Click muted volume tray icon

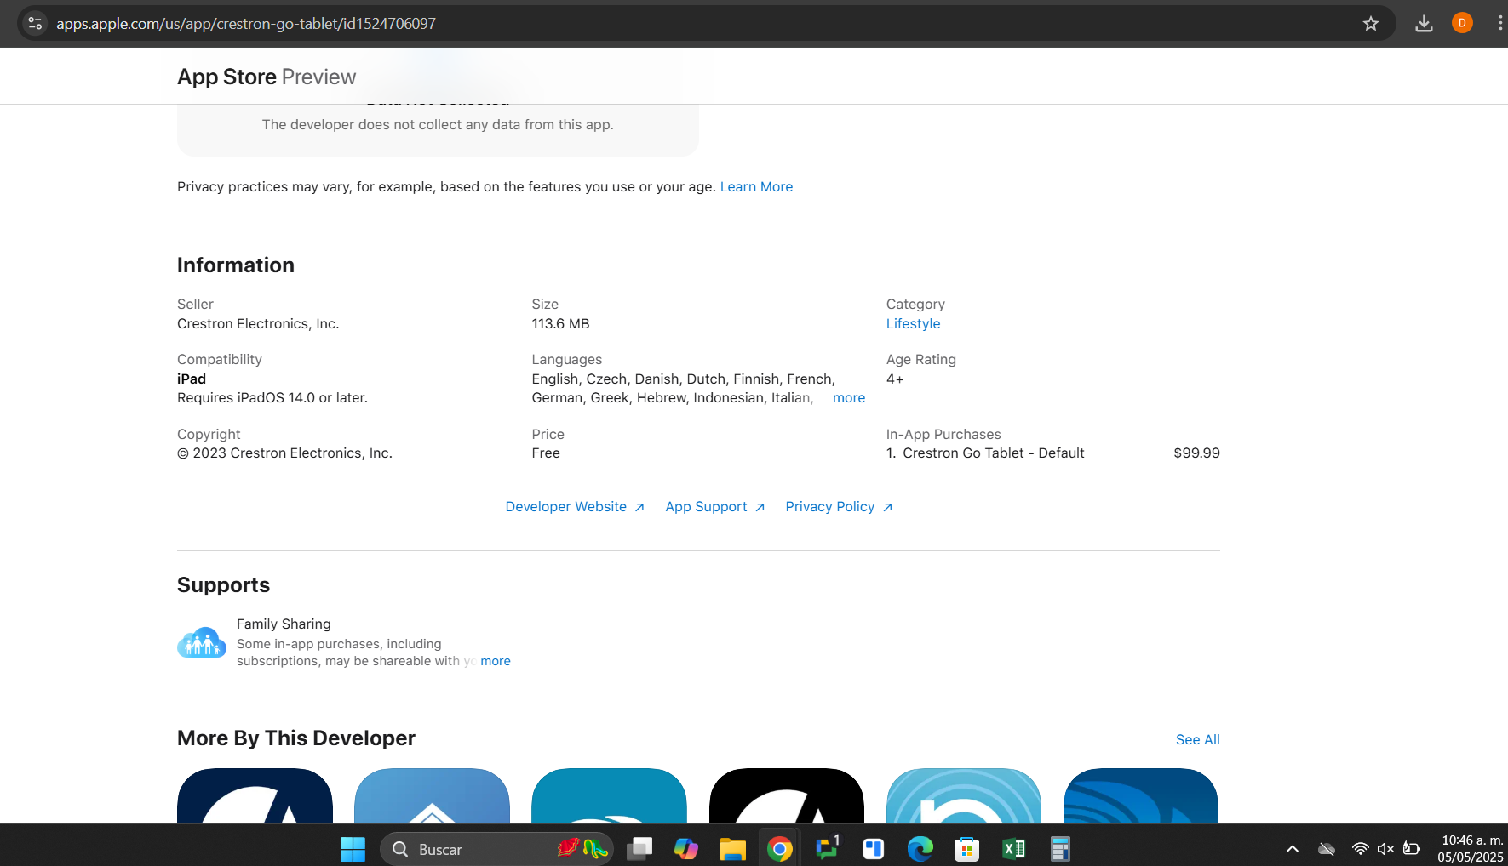(x=1385, y=849)
